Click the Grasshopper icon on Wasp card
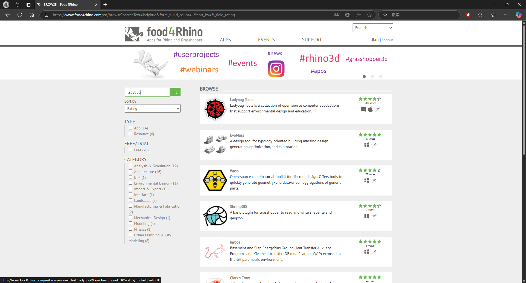Screen dimensions: 526x283 point(374,180)
